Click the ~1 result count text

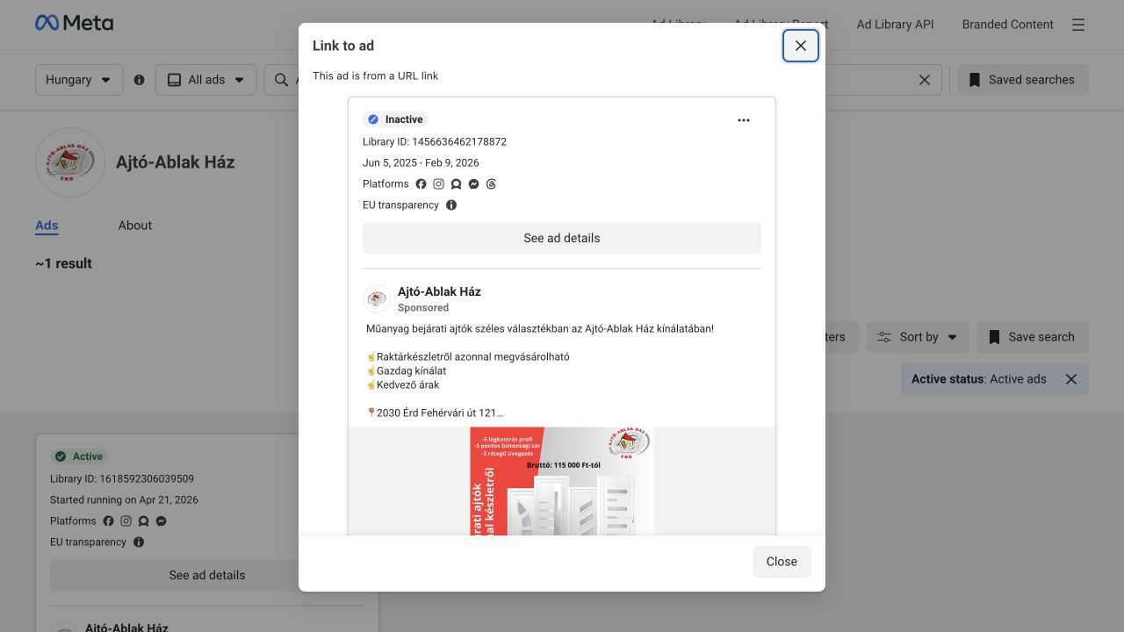click(x=63, y=263)
